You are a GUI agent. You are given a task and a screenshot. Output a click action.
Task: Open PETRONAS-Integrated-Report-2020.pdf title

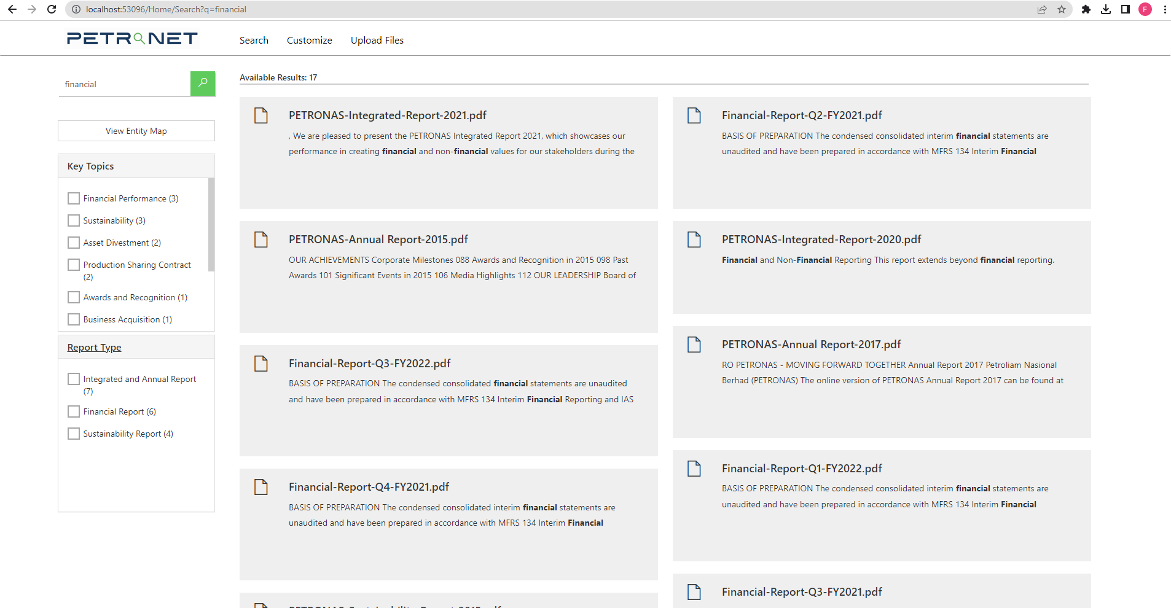(821, 240)
